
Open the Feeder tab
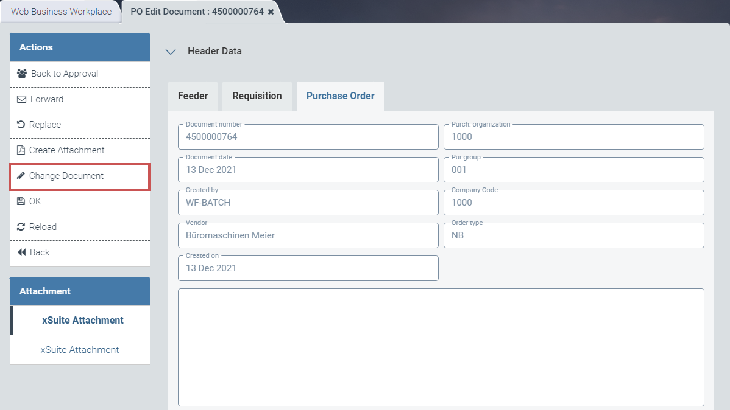point(193,96)
